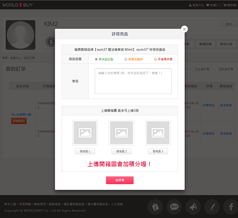Switch to the 已出貨訂單 filter tab
The width and height of the screenshot is (238, 218).
[202, 69]
